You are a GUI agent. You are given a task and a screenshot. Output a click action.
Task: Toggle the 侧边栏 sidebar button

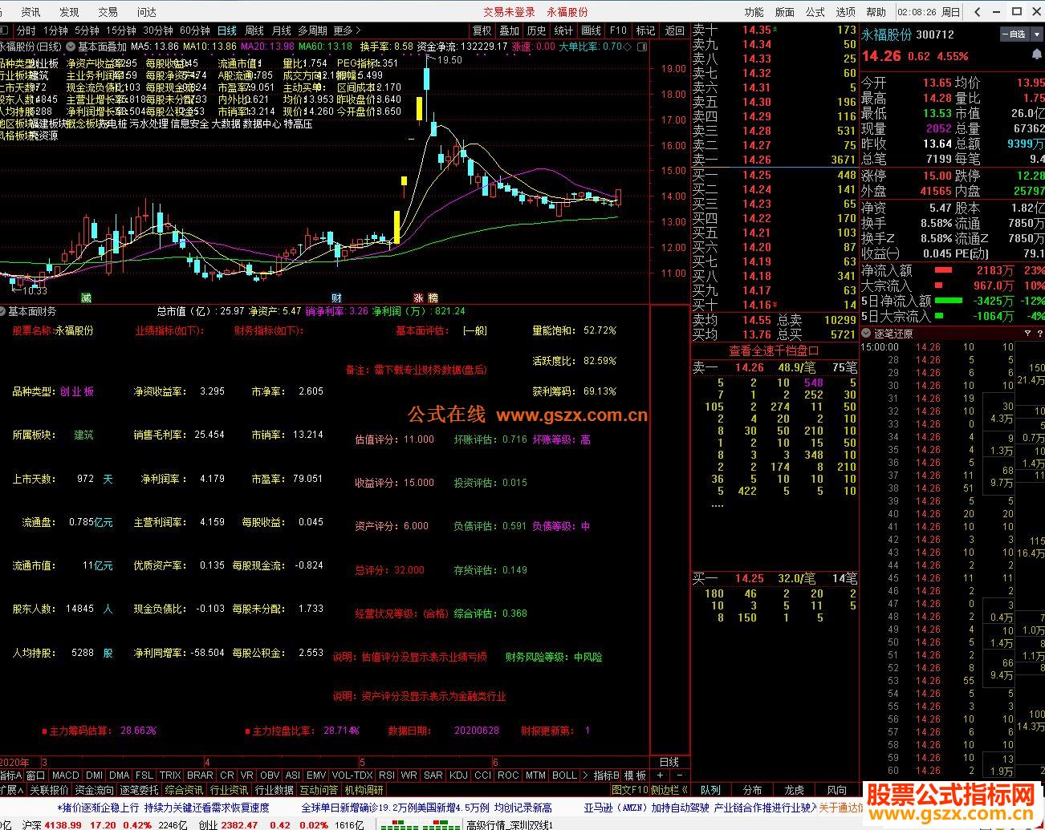[x=669, y=790]
